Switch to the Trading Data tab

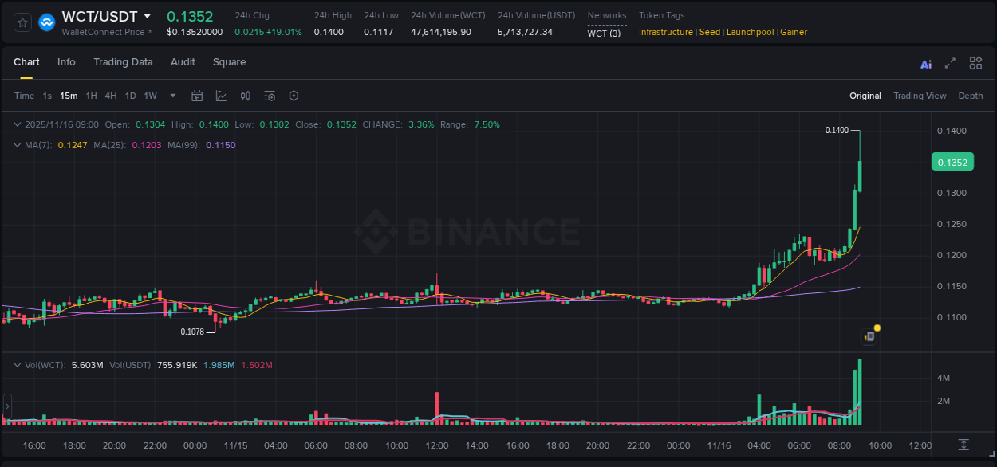[123, 62]
